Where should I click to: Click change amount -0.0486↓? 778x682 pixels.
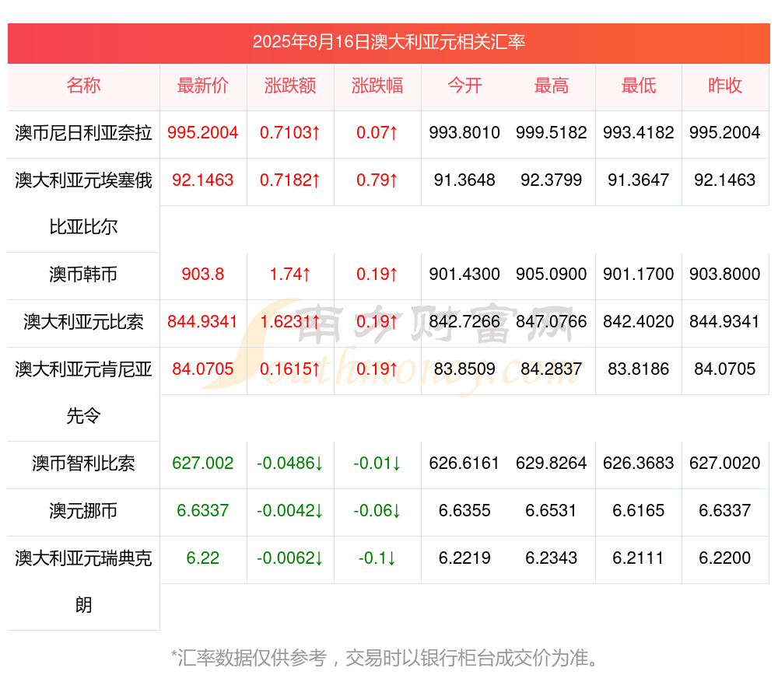click(x=290, y=463)
